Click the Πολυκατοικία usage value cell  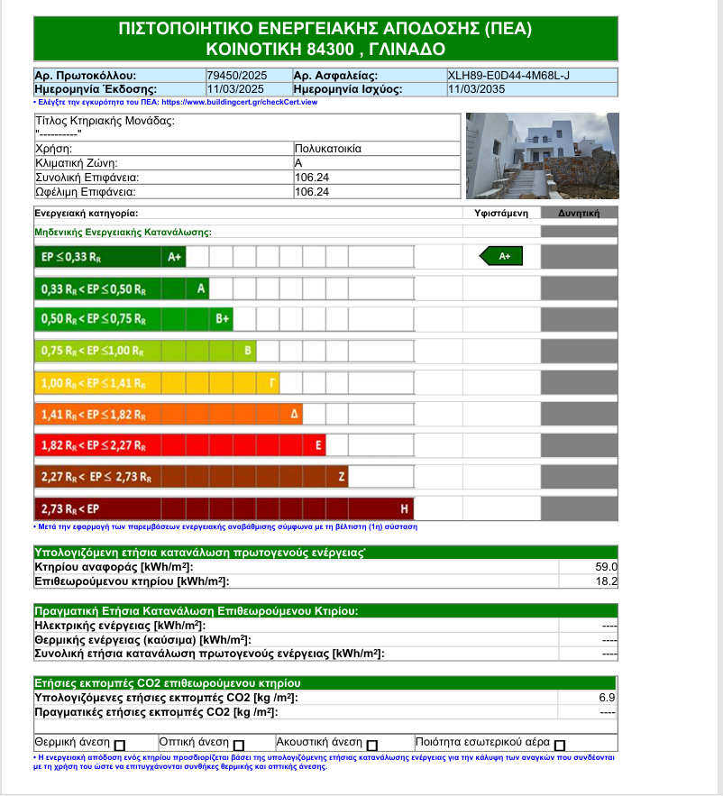tap(377, 149)
